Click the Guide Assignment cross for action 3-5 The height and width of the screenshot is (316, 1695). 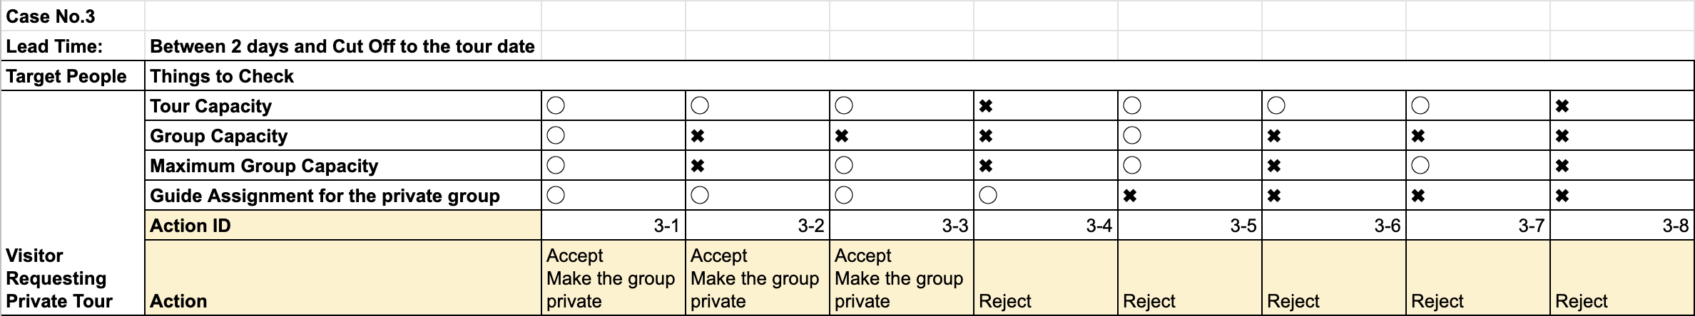(1130, 196)
